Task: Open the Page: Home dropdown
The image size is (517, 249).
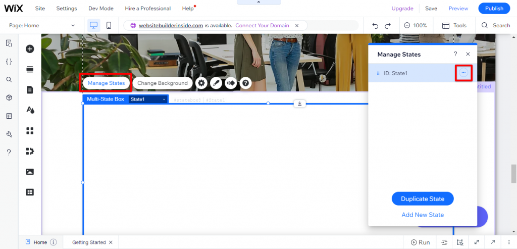Action: click(x=42, y=25)
